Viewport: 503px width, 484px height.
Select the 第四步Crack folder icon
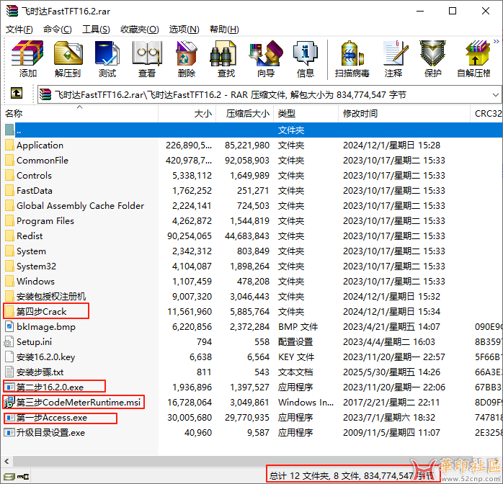9,312
